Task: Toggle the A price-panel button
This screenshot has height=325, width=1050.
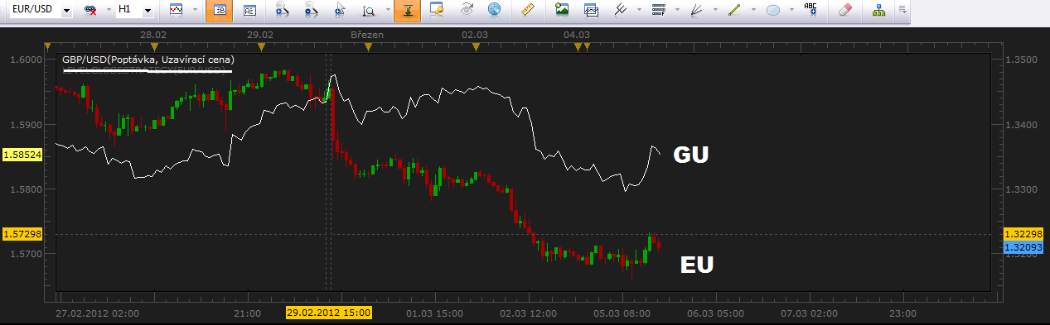Action: (x=249, y=11)
